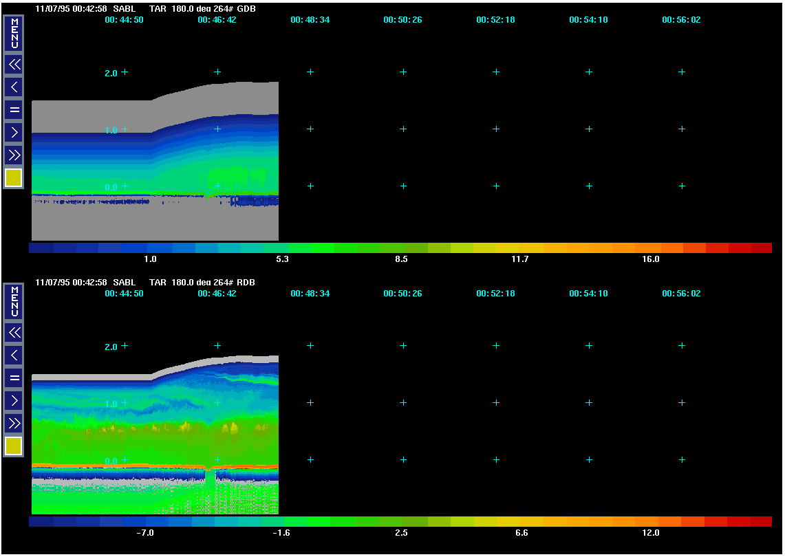
Task: Toggle the yellow square in the GDB panel
Action: click(x=14, y=178)
